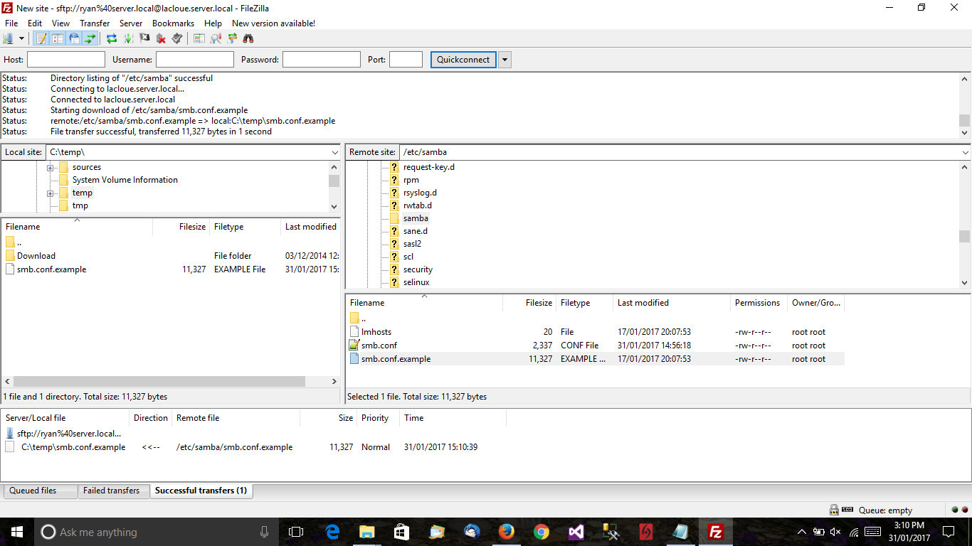Open the Site Manager icon
972x546 pixels.
tap(9, 38)
